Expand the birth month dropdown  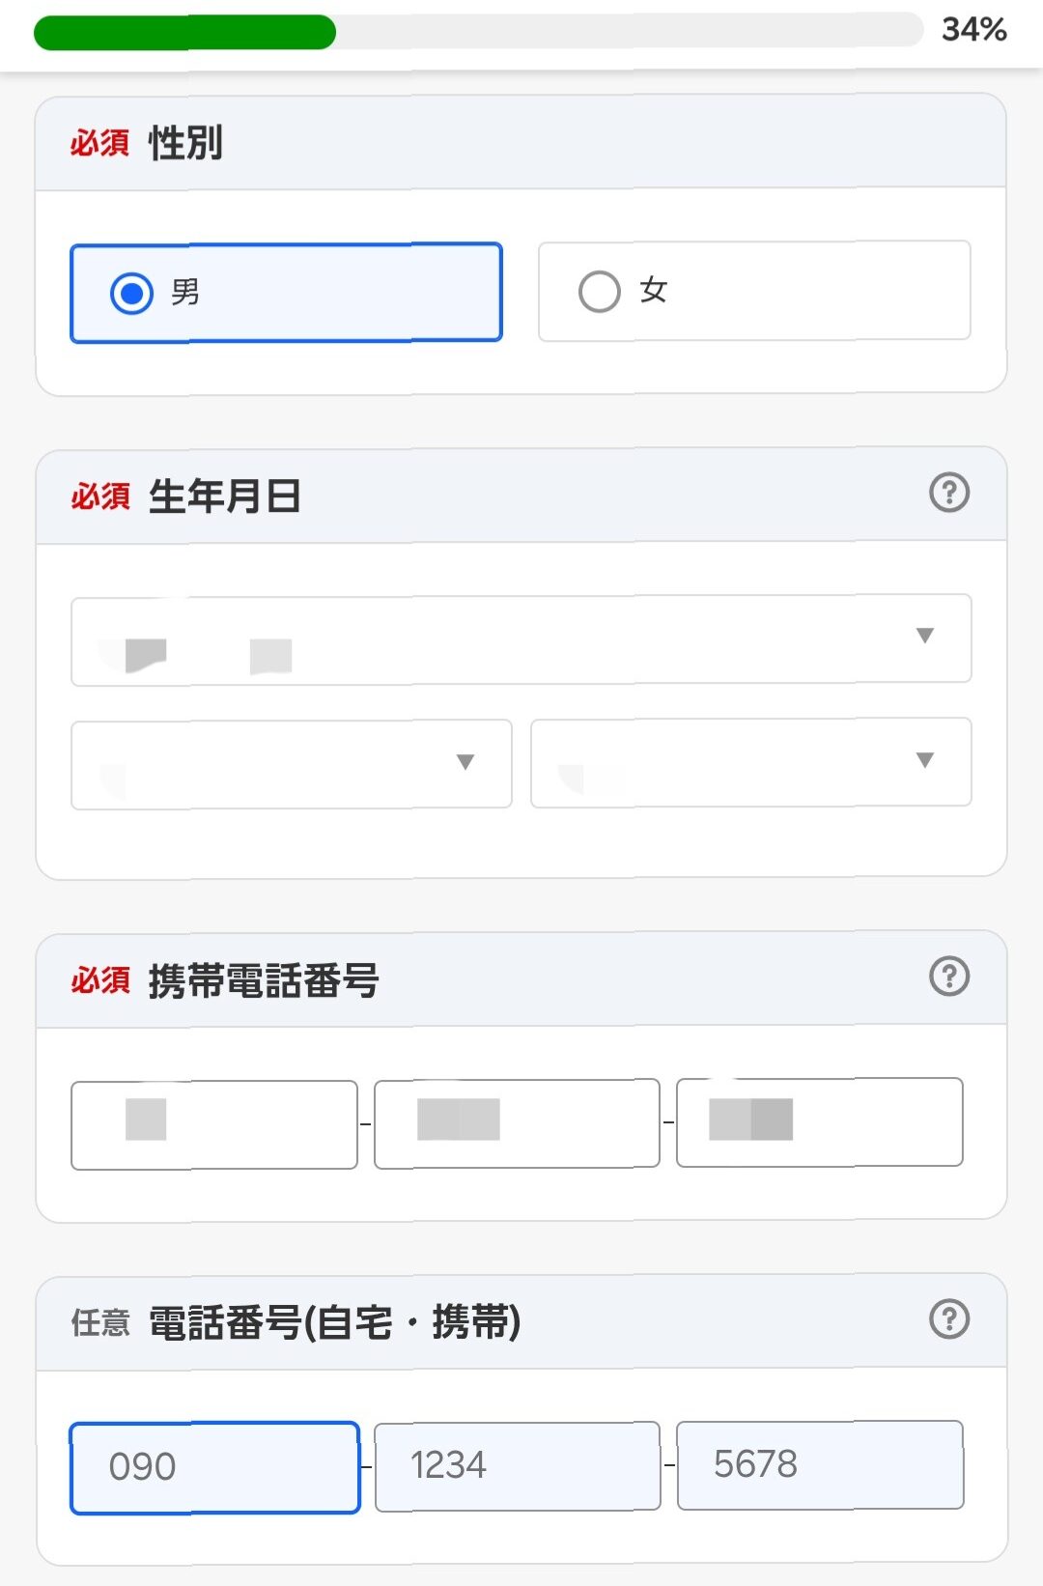pyautogui.click(x=291, y=764)
